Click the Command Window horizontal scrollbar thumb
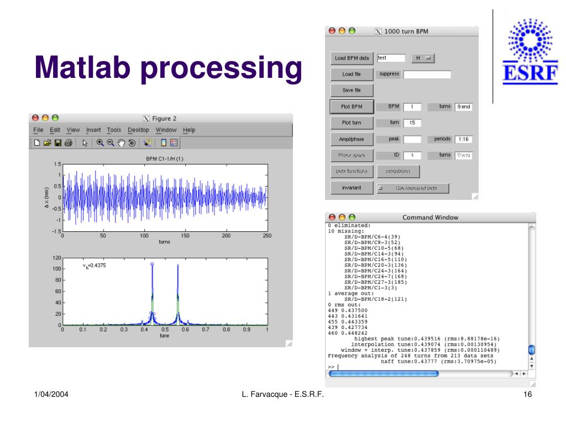 point(384,374)
